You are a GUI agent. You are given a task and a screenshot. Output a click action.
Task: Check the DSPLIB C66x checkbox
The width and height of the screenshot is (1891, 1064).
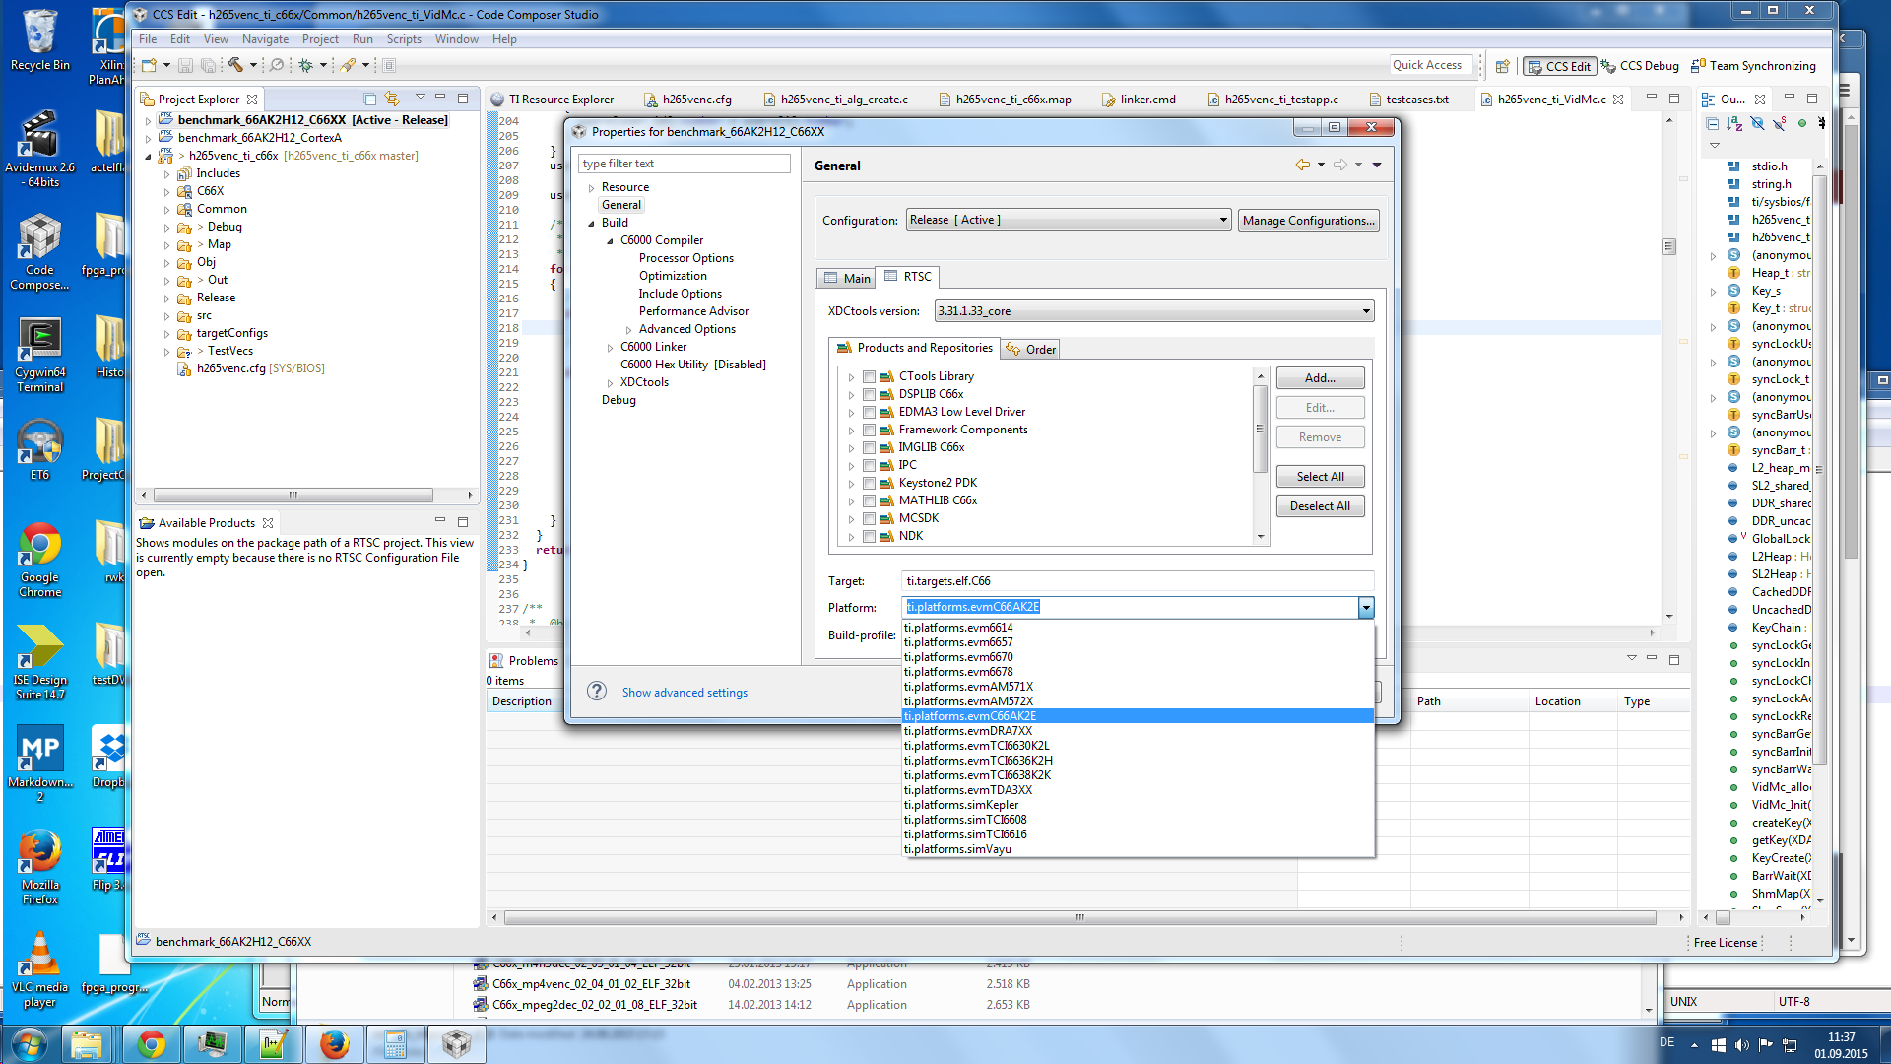click(x=869, y=394)
